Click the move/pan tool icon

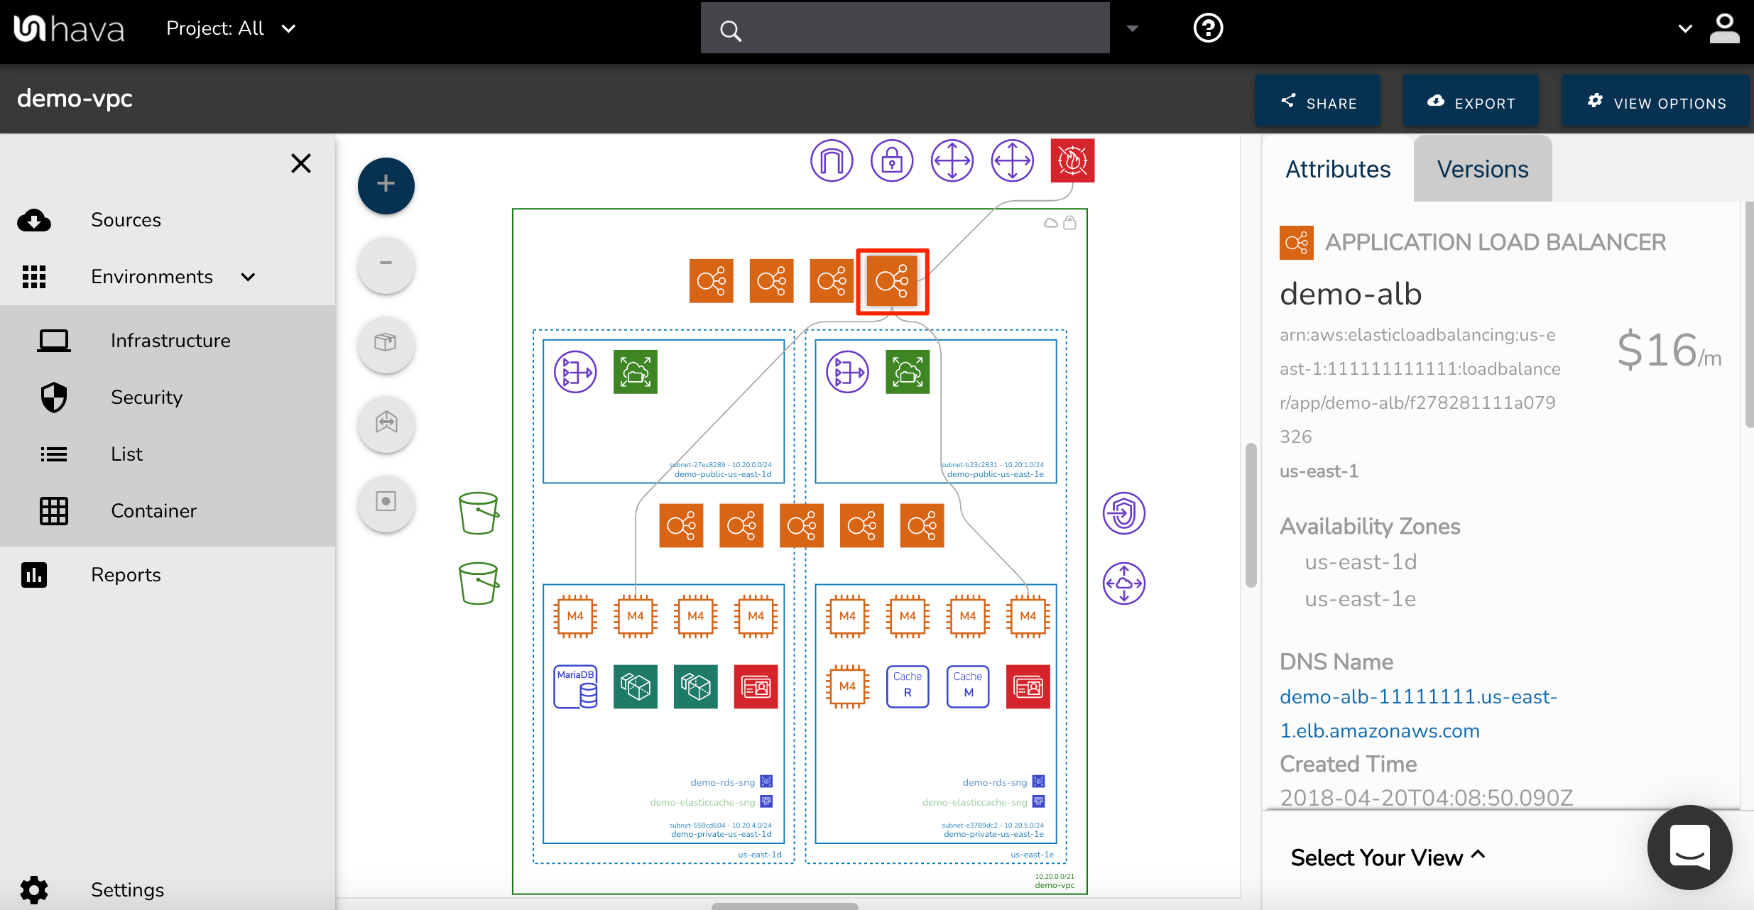click(x=952, y=160)
